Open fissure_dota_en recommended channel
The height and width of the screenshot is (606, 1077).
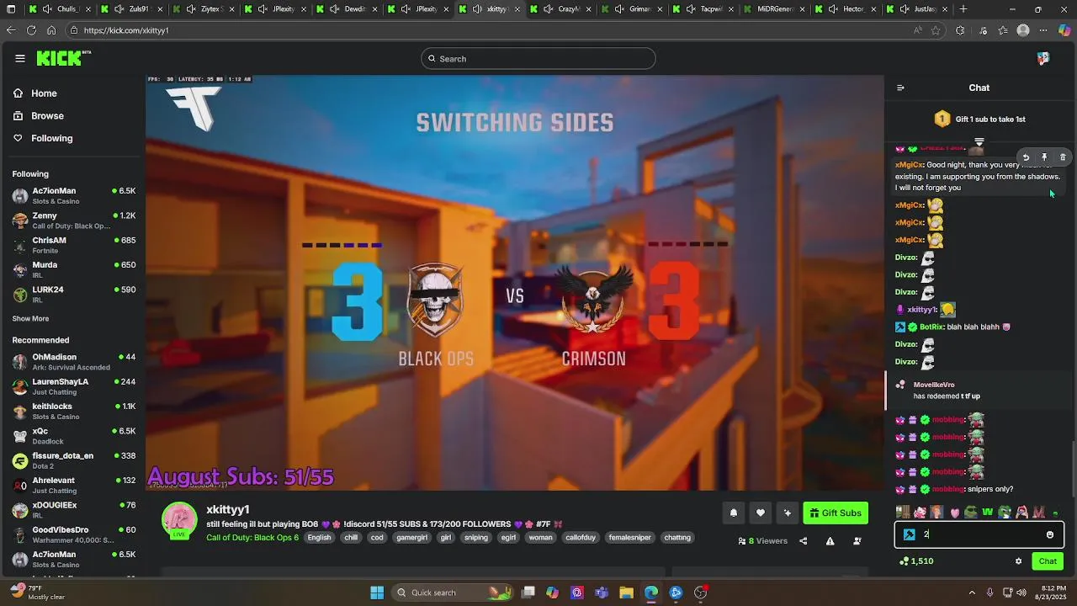[73, 460]
